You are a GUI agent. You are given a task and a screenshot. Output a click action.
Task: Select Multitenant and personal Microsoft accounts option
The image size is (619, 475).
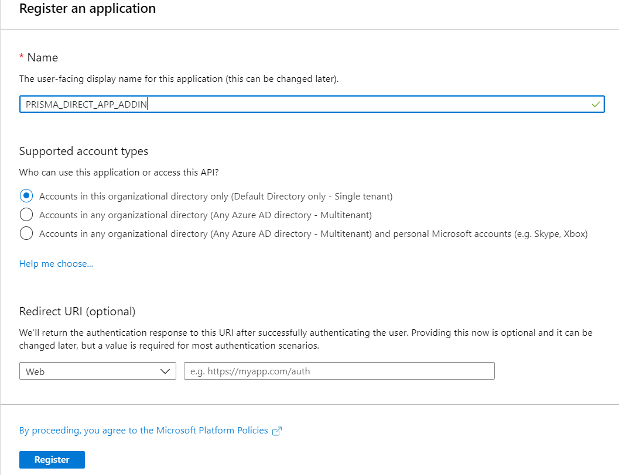click(26, 233)
